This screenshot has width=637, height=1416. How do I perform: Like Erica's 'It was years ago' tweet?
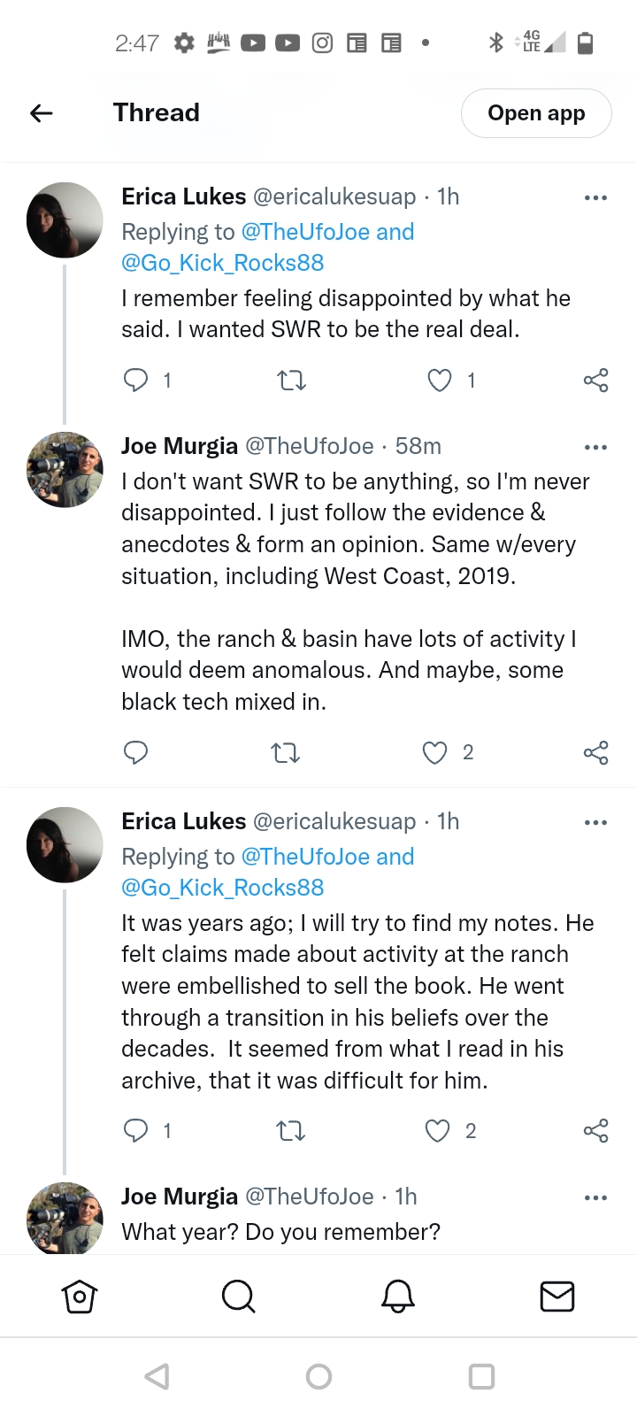438,1131
